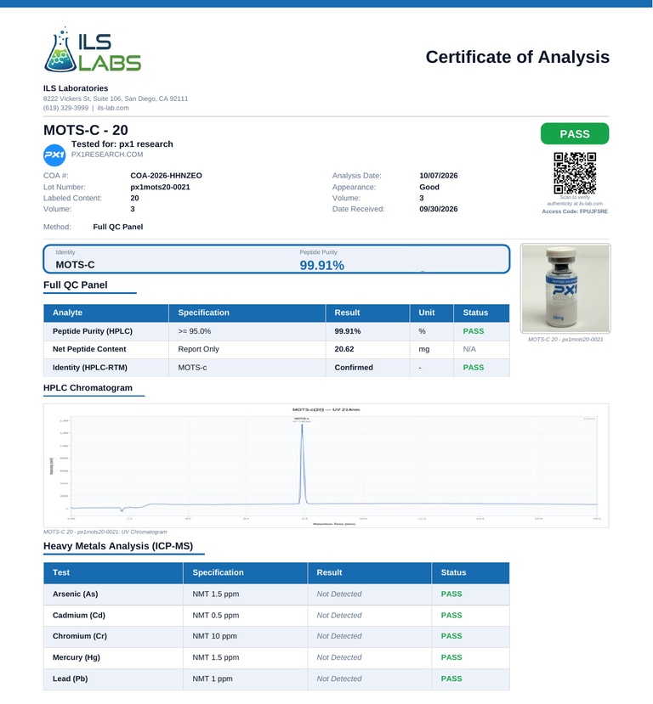
Task: Open the MOTS-C vial photo thumbnail
Action: pyautogui.click(x=565, y=288)
